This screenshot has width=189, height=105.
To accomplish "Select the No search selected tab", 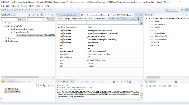I will click(67, 15).
